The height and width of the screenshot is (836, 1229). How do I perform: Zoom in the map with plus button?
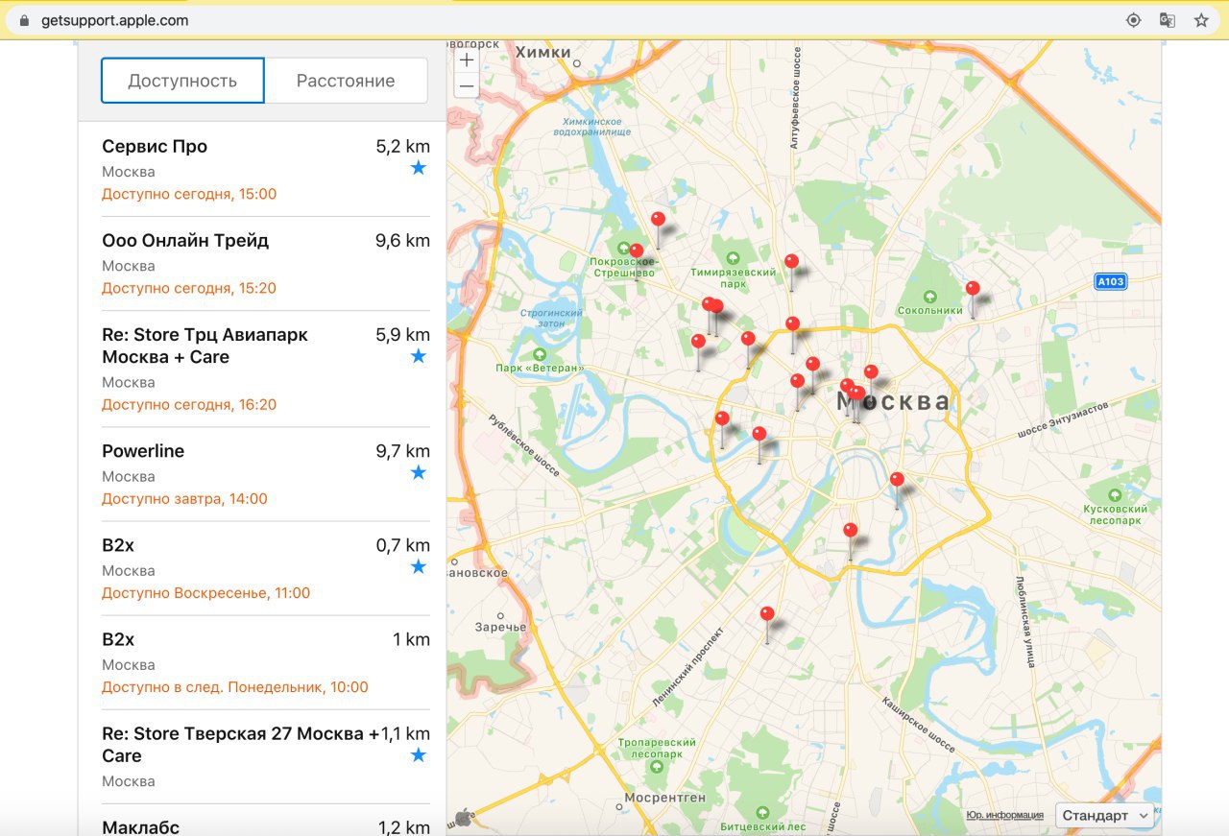pos(467,60)
